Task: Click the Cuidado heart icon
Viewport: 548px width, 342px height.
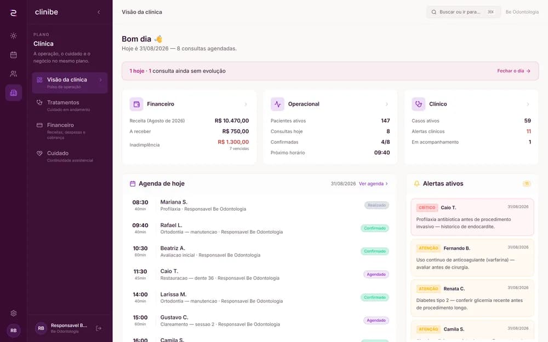Action: click(39, 153)
